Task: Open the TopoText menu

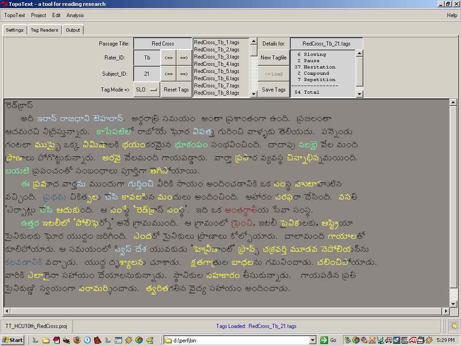Action: [14, 15]
